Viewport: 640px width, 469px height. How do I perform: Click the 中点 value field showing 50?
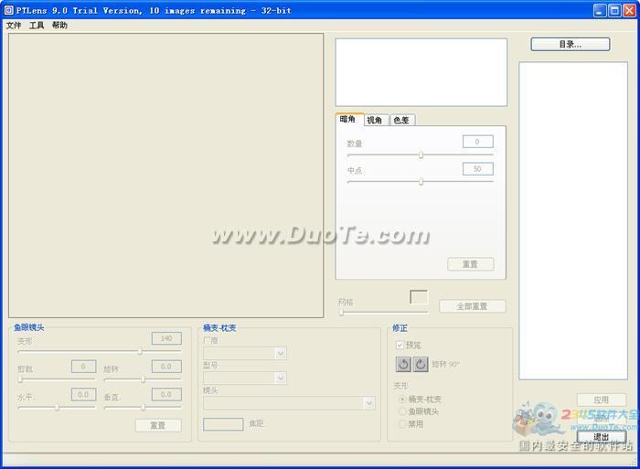point(478,169)
